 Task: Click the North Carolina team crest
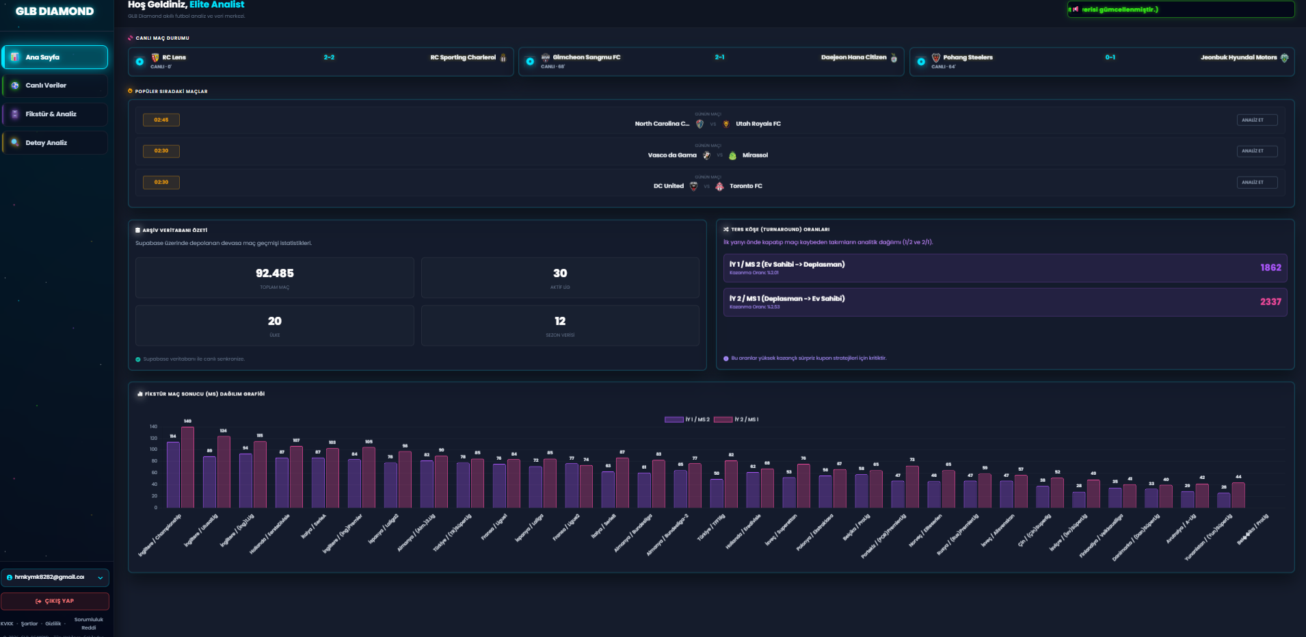click(699, 124)
